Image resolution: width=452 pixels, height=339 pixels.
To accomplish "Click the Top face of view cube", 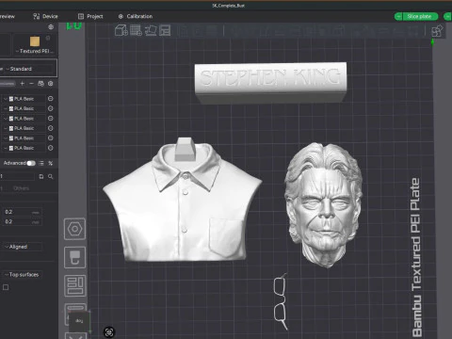I will pos(79,321).
